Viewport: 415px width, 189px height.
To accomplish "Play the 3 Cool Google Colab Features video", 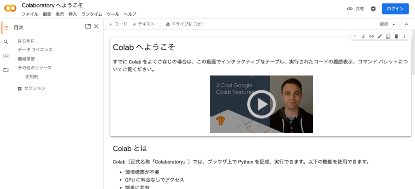I will coord(261,104).
